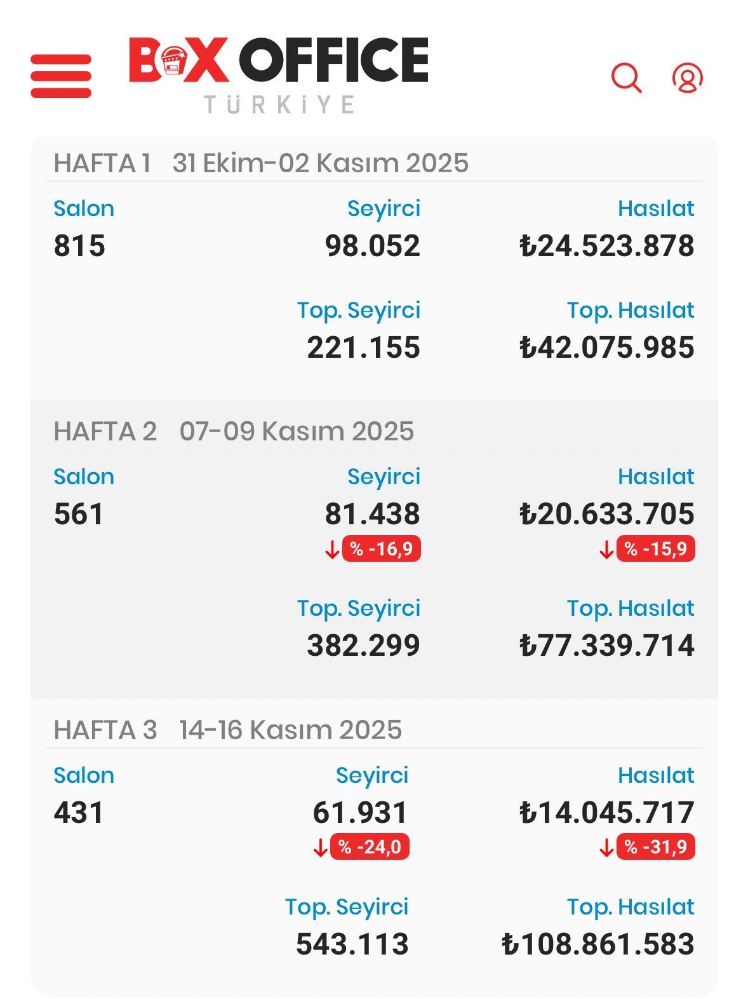Click Hafta 2 total revenue ₺77.339.714
Screen dimensions: 748x999
click(606, 646)
